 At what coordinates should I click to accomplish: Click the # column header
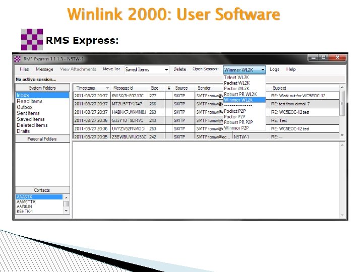pos(168,88)
